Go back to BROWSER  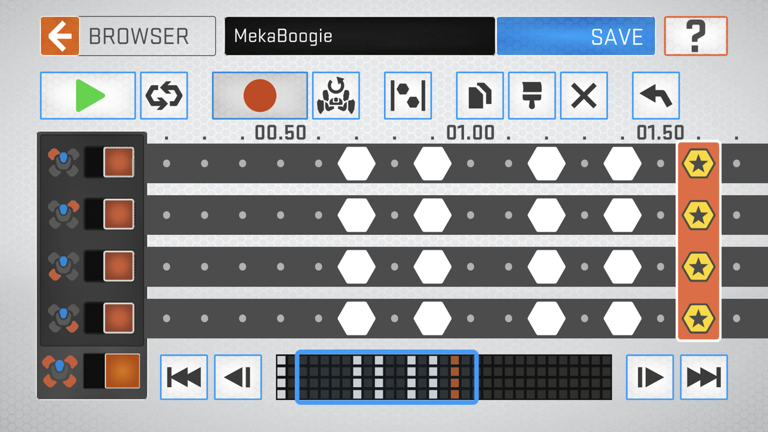pyautogui.click(x=128, y=36)
